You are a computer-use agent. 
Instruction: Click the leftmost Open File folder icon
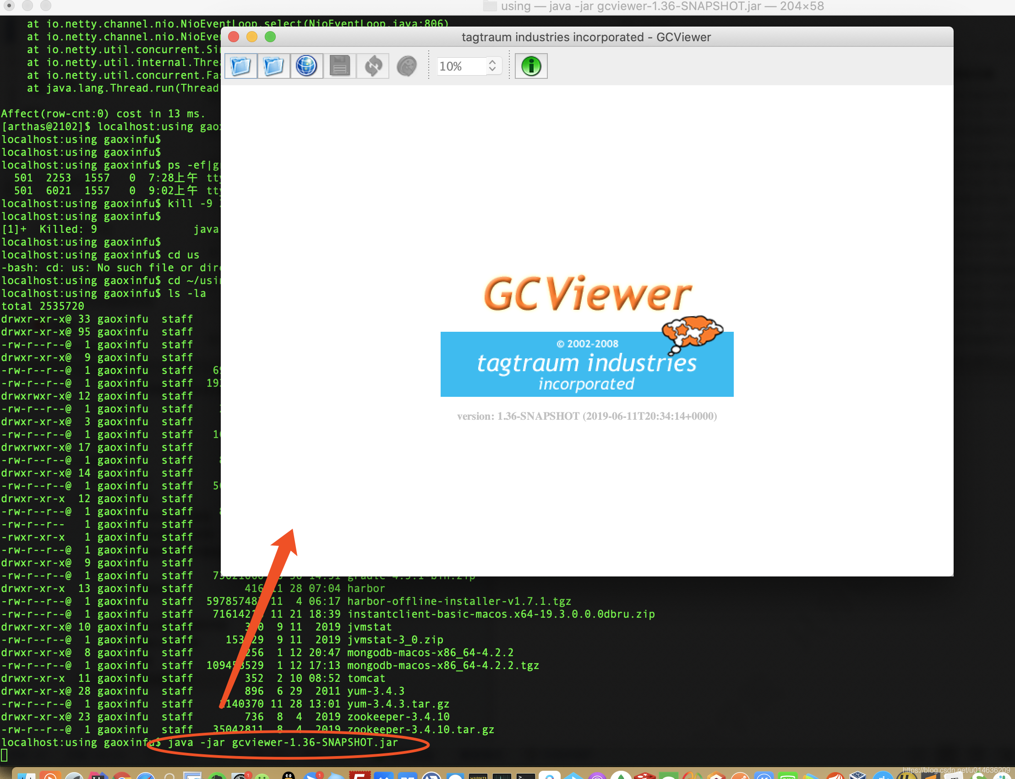pyautogui.click(x=241, y=66)
